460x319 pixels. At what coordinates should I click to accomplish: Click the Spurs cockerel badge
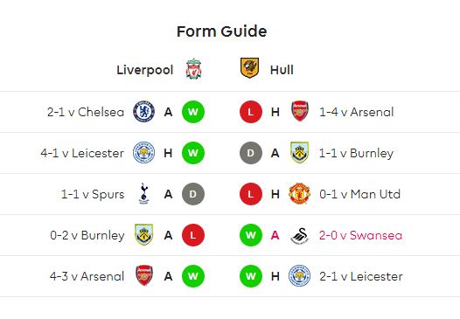143,194
